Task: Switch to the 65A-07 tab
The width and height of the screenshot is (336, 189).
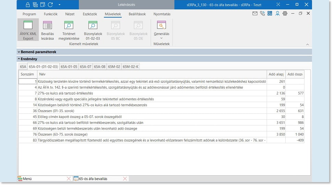Action: click(85, 67)
